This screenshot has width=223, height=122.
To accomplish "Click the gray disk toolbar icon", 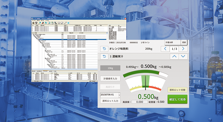I will pyautogui.click(x=62, y=23).
